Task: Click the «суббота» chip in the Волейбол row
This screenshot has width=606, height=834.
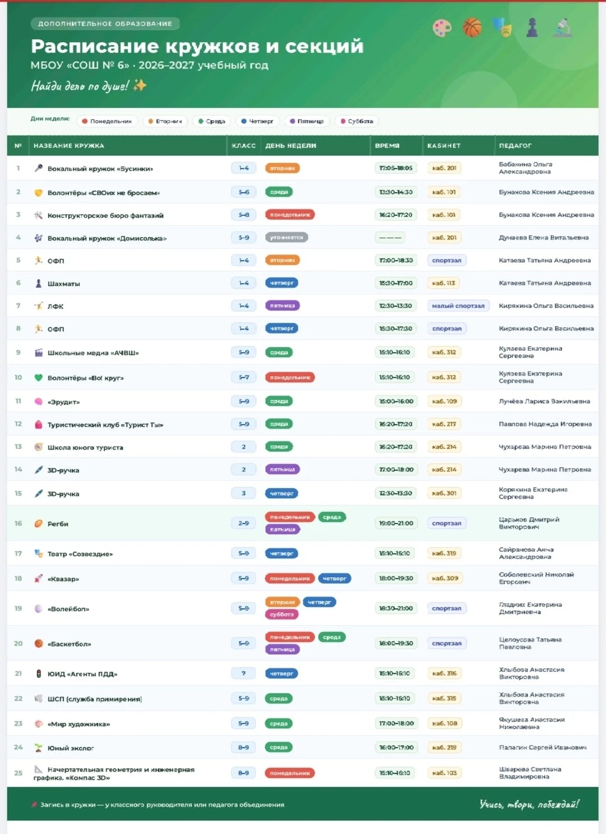Action: [x=281, y=614]
